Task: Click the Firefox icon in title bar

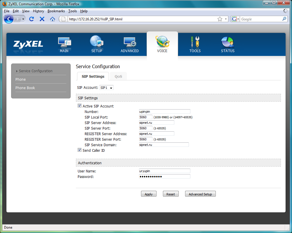Action: 5,4
